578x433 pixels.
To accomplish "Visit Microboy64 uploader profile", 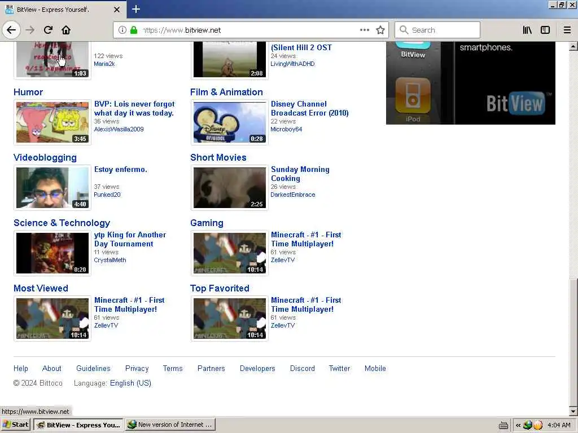I will click(286, 129).
